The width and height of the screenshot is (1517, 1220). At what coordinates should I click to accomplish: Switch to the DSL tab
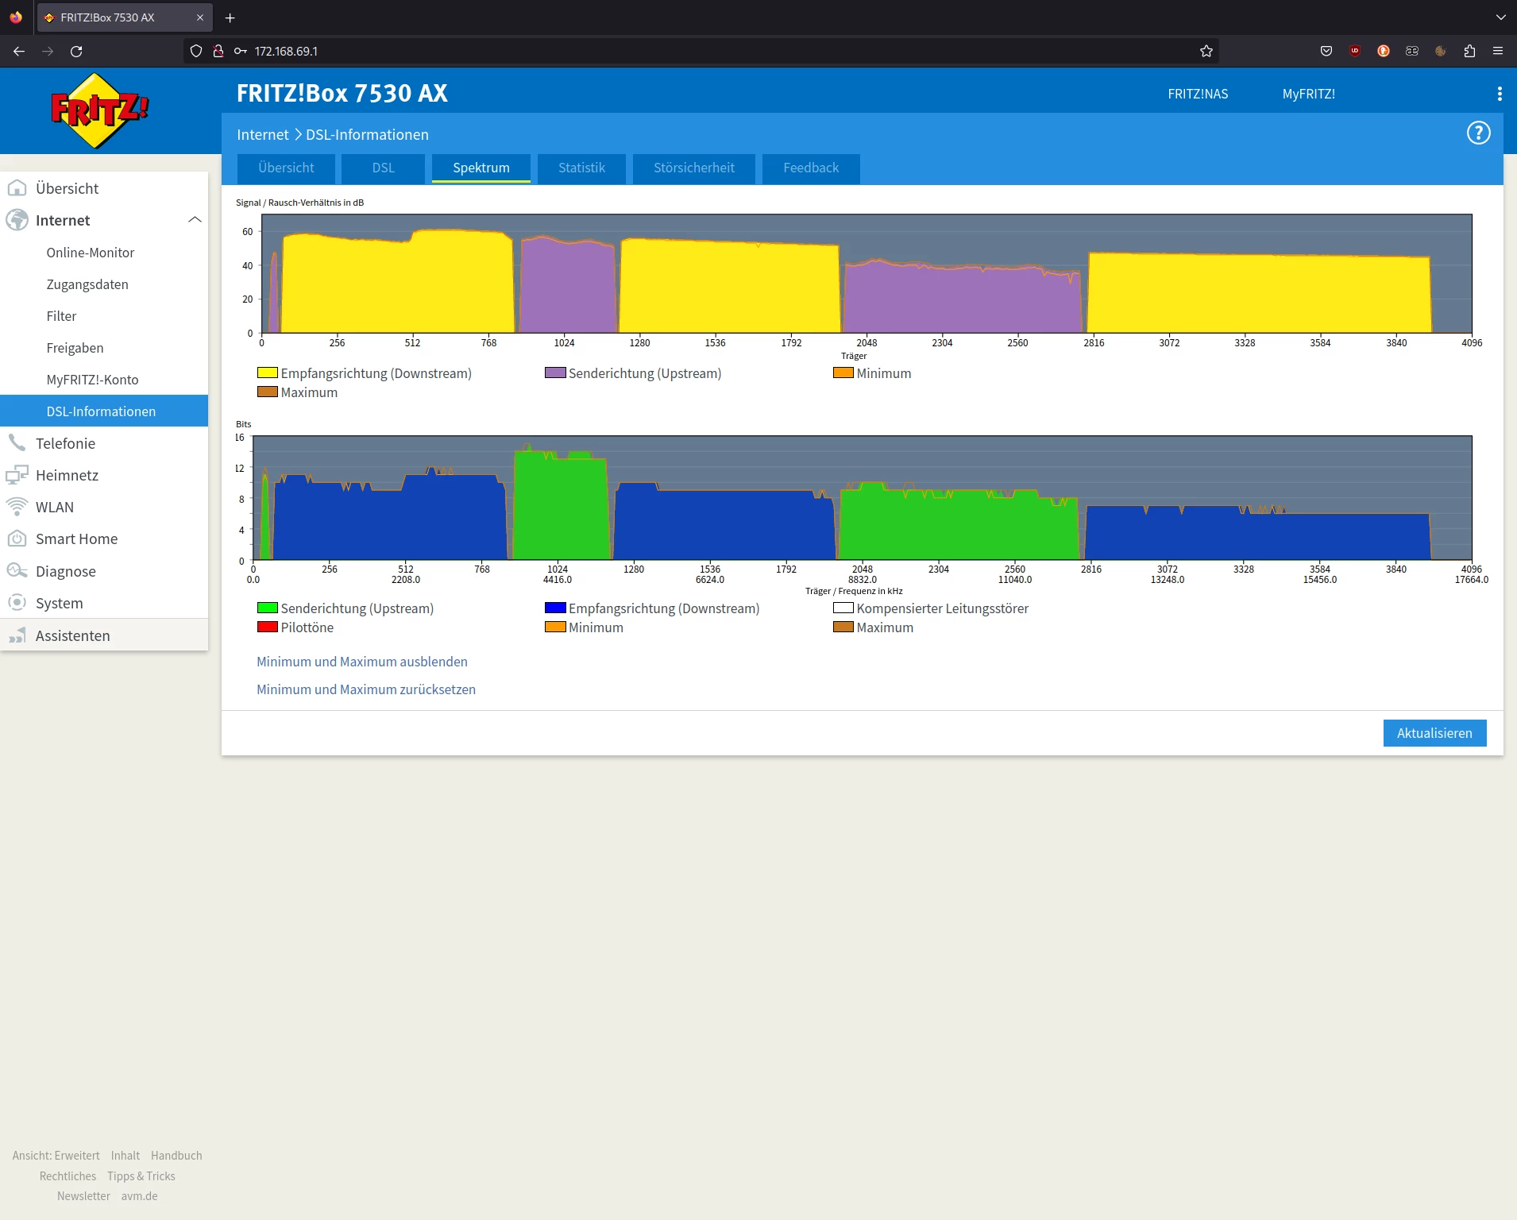383,168
